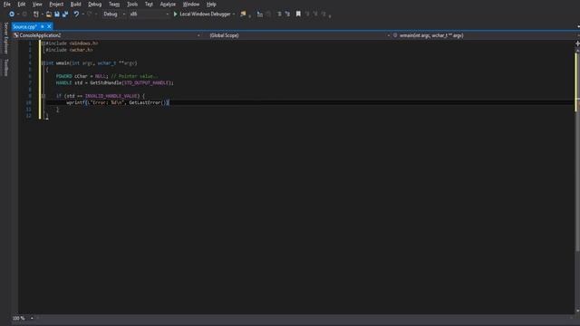This screenshot has height=326, width=580.
Task: Click the previous bookmark icon
Action: [307, 14]
